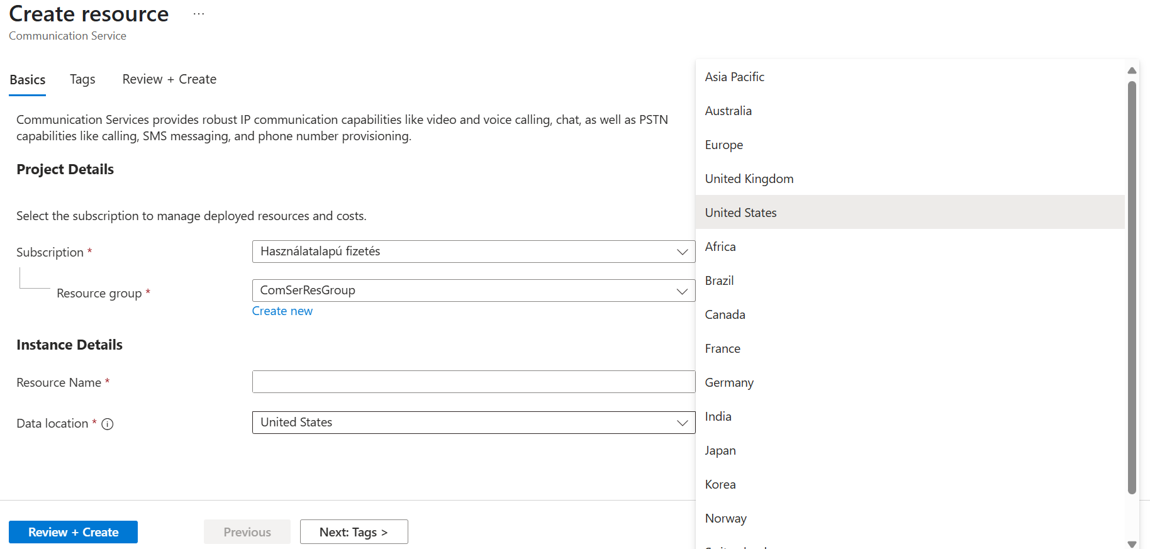Pick Norway from the dropdown list
The height and width of the screenshot is (549, 1150).
point(910,518)
